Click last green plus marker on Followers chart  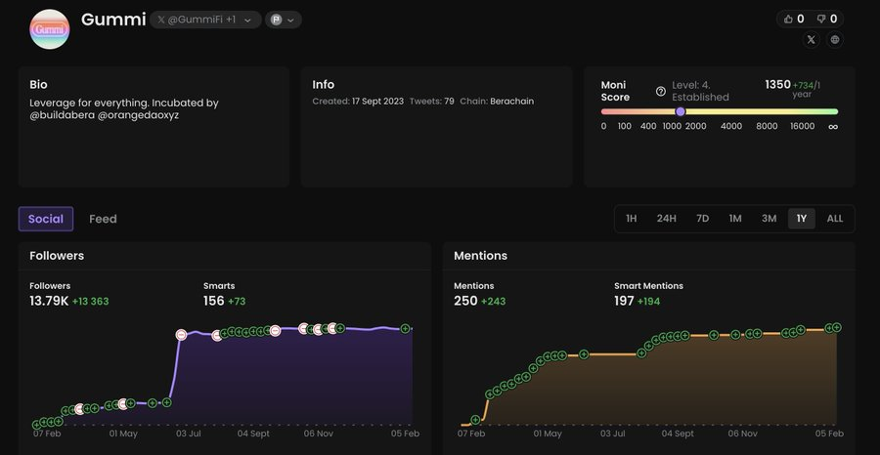tap(405, 329)
